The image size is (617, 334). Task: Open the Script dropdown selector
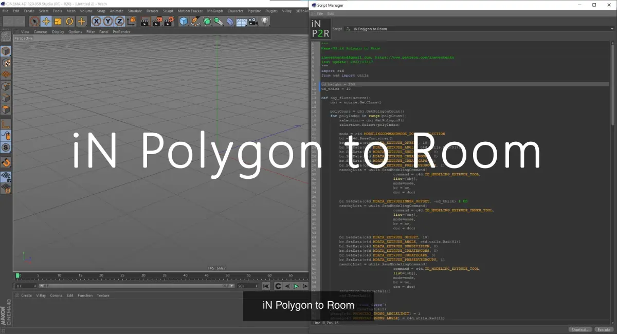(478, 29)
